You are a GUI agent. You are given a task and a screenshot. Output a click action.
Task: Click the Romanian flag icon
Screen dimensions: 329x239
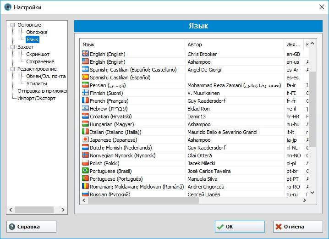coord(85,186)
